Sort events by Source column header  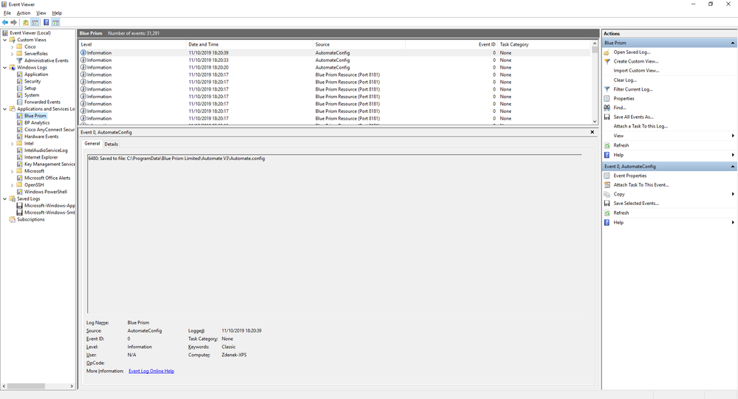pyautogui.click(x=358, y=45)
